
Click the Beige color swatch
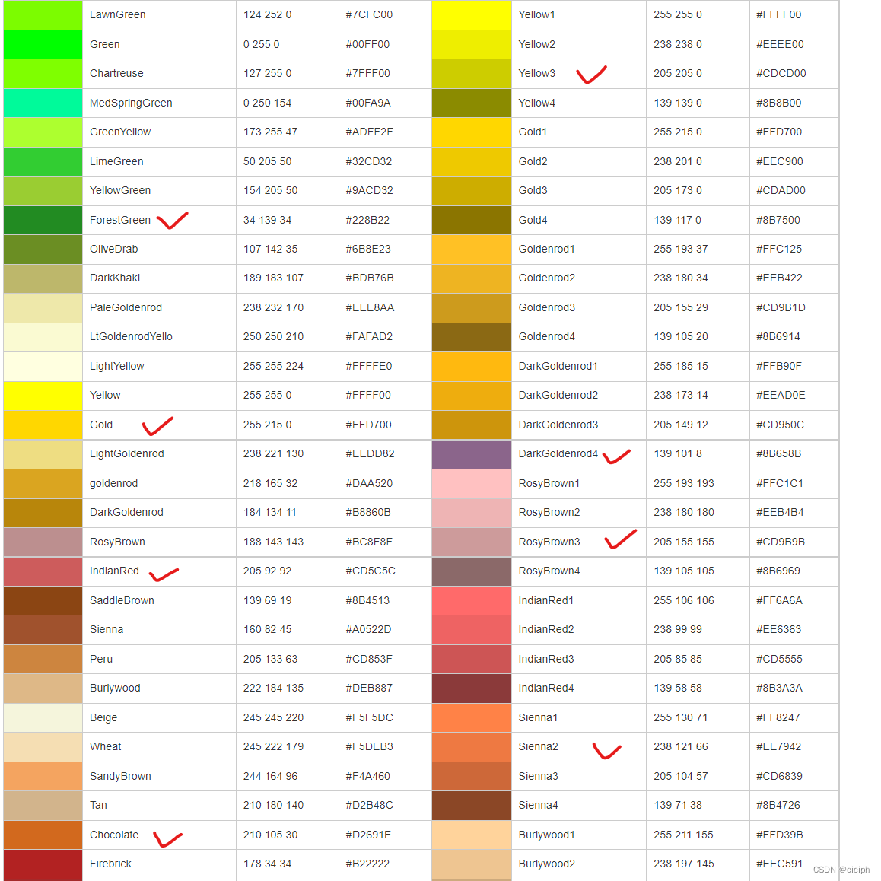(43, 717)
